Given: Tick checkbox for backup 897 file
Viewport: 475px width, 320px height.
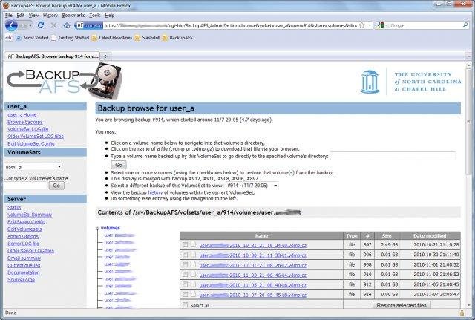Looking at the screenshot, I should click(x=185, y=244).
